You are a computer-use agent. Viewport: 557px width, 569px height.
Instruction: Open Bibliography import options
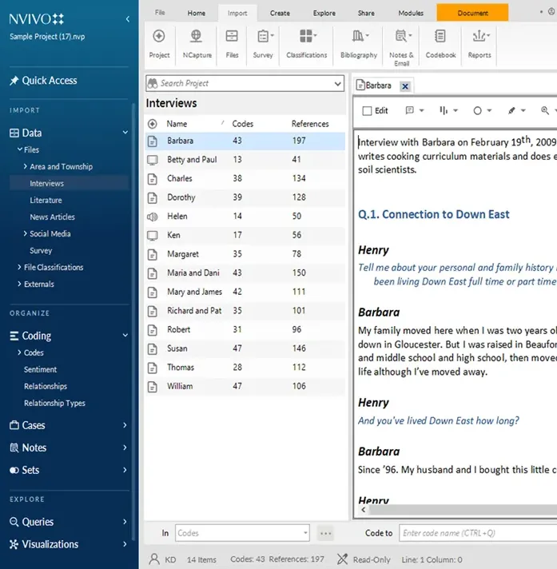click(x=360, y=36)
